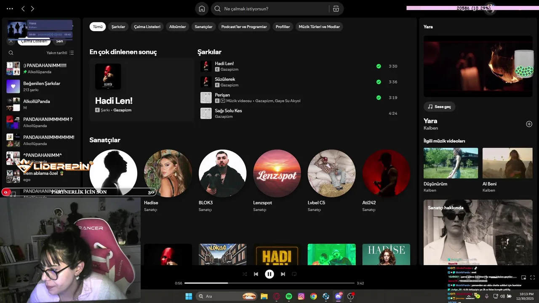Image resolution: width=539 pixels, height=303 pixels.
Task: Click the 'Sese geç' button
Action: (x=439, y=106)
